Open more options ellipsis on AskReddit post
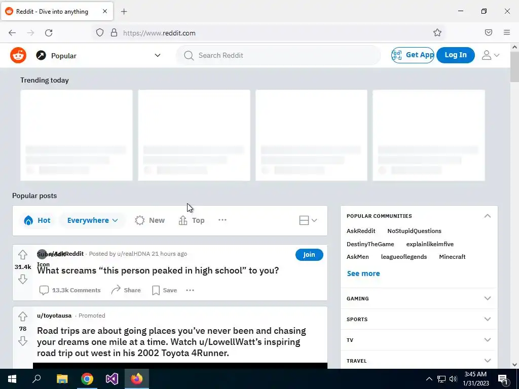519x389 pixels. (x=190, y=290)
